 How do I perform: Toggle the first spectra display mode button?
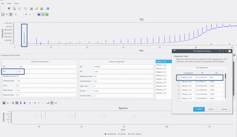3,103
